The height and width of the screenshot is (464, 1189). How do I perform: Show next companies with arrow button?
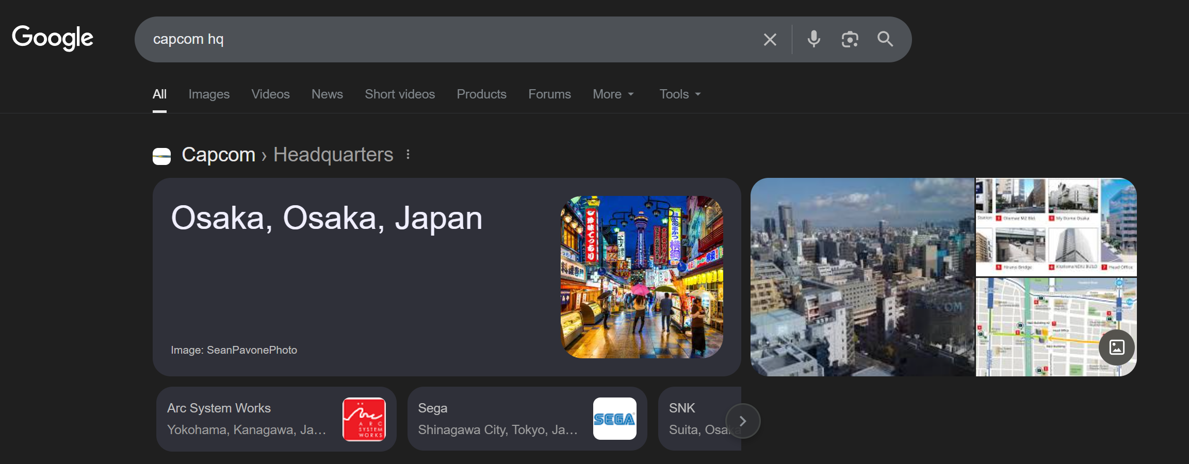click(743, 421)
